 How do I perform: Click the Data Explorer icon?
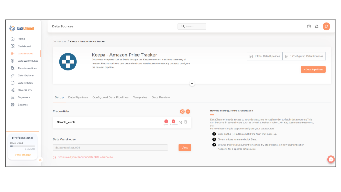12,75
